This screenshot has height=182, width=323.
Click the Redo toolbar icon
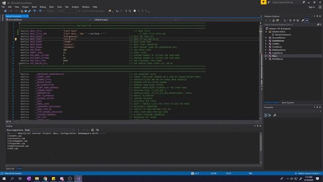(40, 11)
